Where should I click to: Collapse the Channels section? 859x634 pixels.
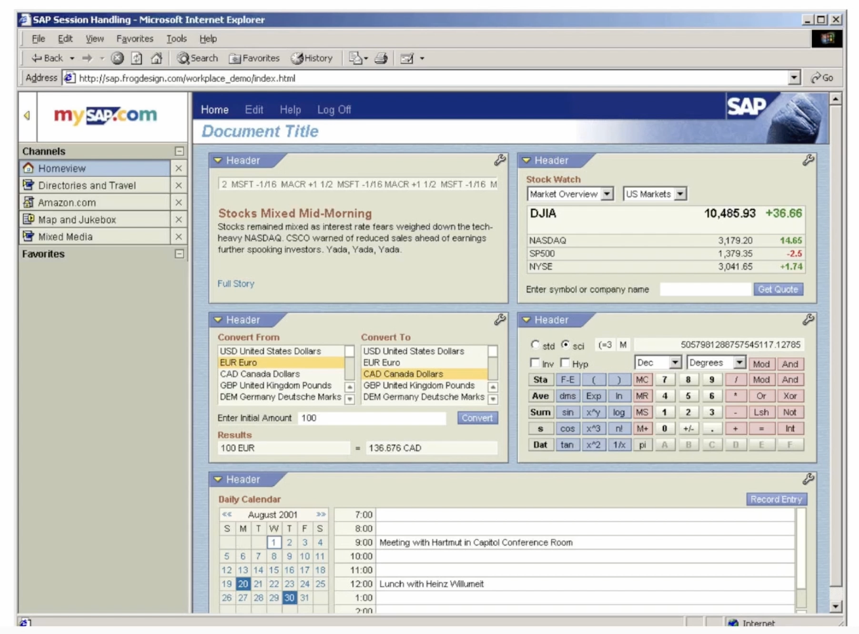[179, 151]
